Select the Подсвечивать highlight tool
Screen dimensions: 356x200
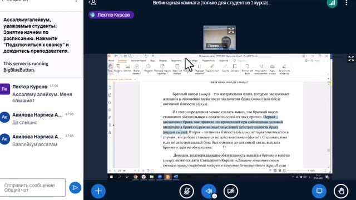point(212,68)
